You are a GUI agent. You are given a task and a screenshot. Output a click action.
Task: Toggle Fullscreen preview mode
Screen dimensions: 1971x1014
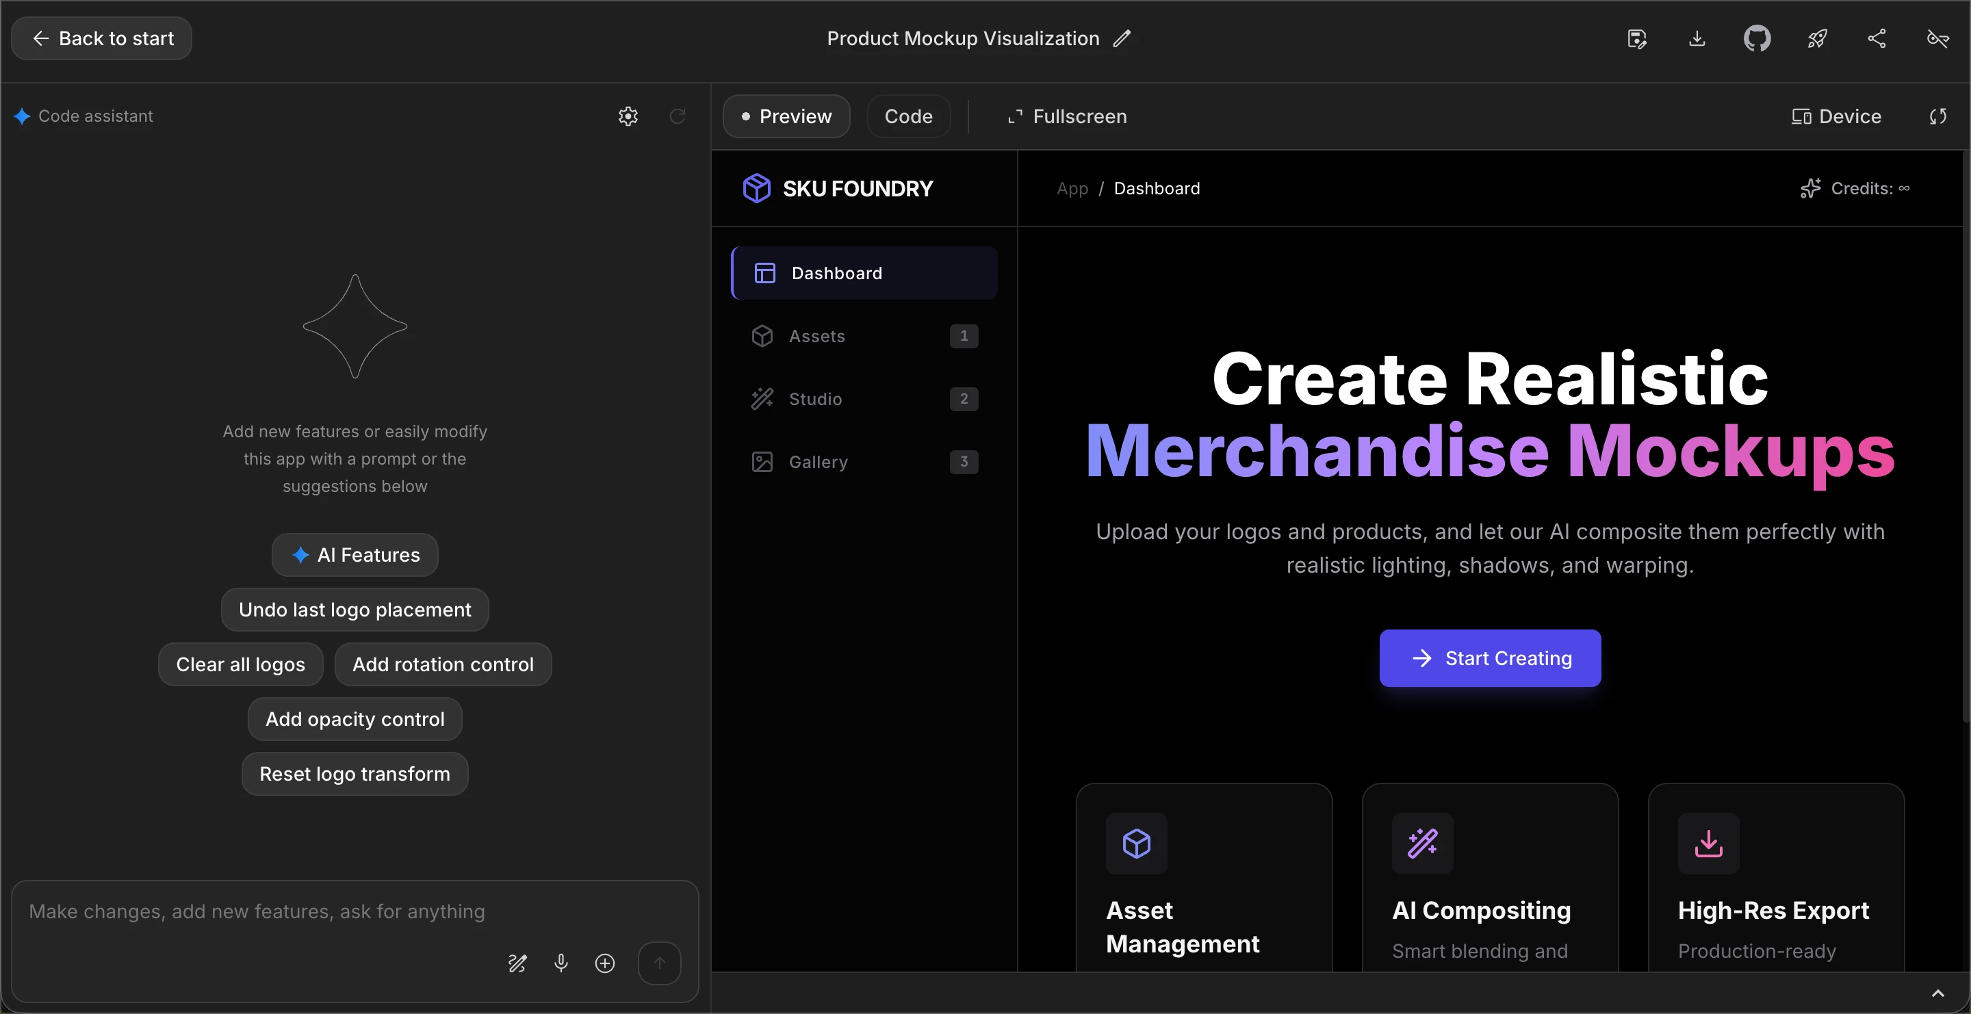tap(1067, 116)
